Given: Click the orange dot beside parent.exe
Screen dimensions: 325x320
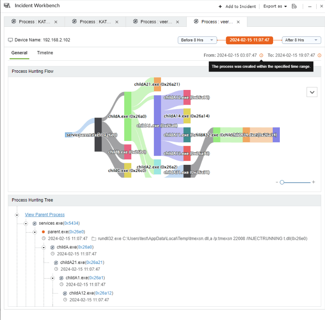Looking at the screenshot, I should pyautogui.click(x=44, y=232).
